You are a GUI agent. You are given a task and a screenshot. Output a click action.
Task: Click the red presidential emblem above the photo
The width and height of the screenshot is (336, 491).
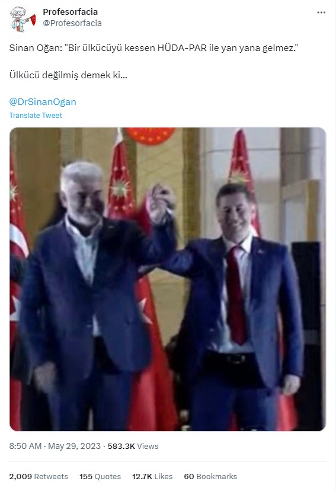(x=151, y=136)
